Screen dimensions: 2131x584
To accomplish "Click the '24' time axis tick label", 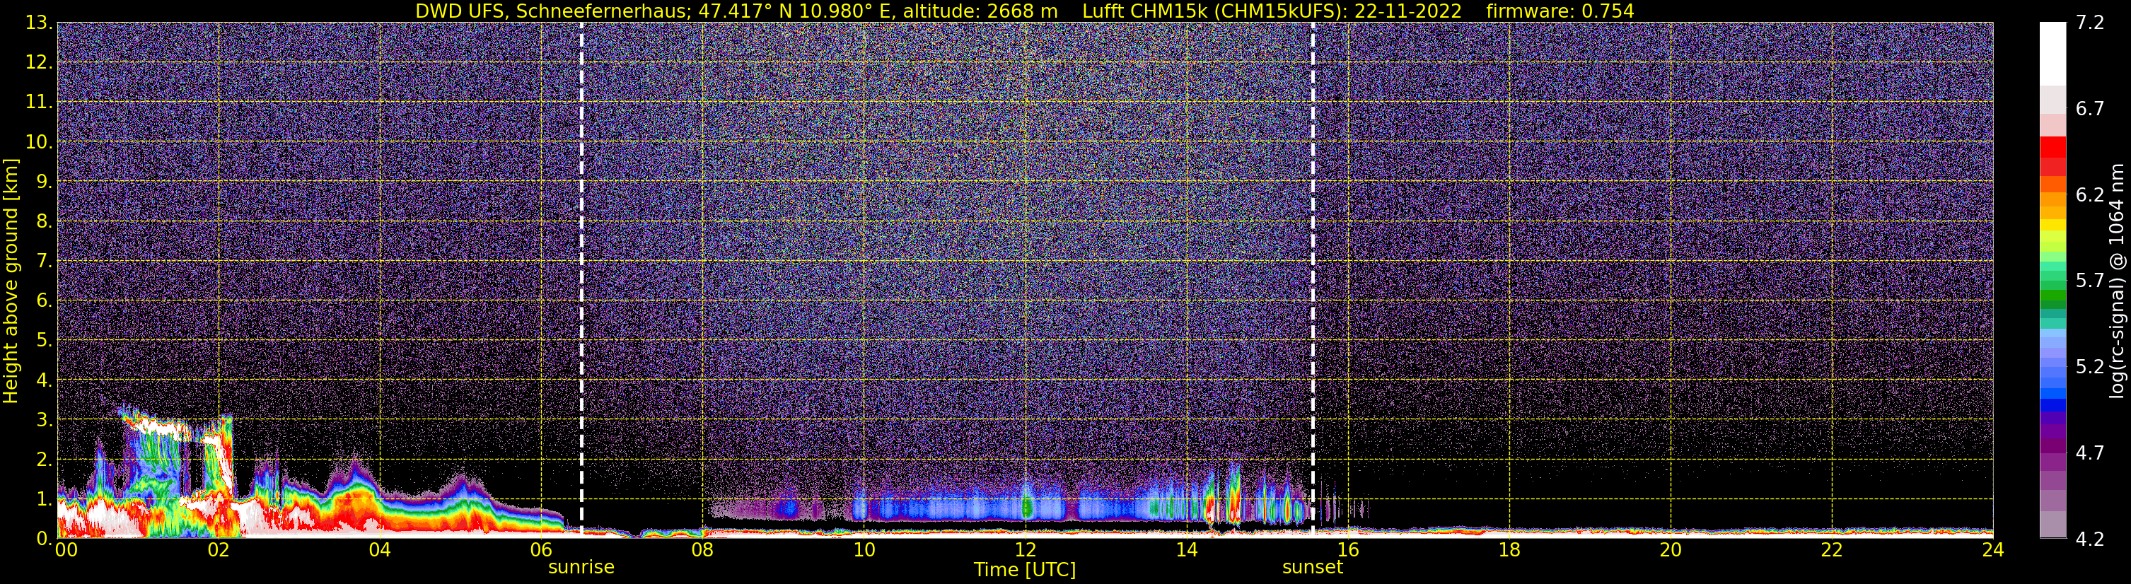I will (x=1993, y=549).
